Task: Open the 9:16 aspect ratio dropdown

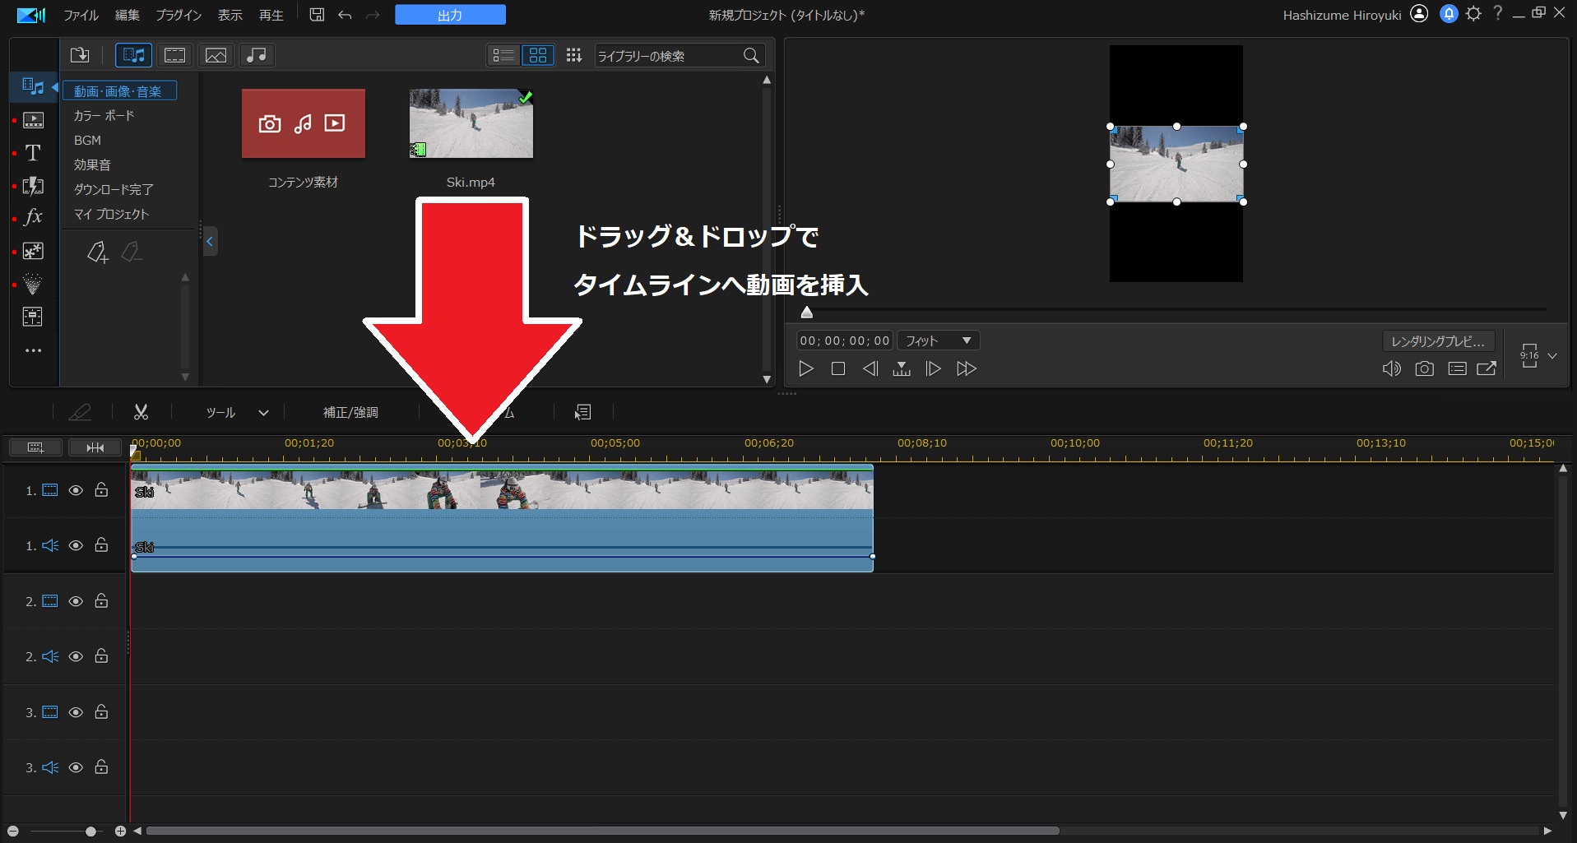Action: [1538, 356]
